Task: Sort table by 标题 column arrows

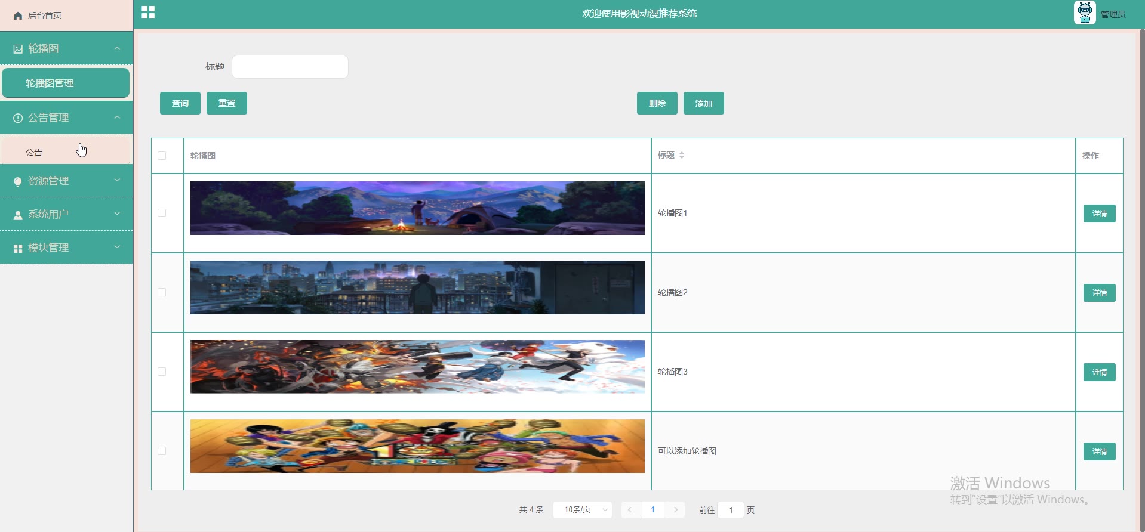Action: click(x=681, y=155)
